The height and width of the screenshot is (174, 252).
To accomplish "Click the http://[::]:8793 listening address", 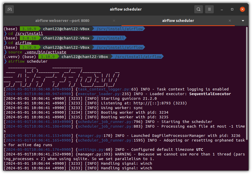I will [x=152, y=103].
